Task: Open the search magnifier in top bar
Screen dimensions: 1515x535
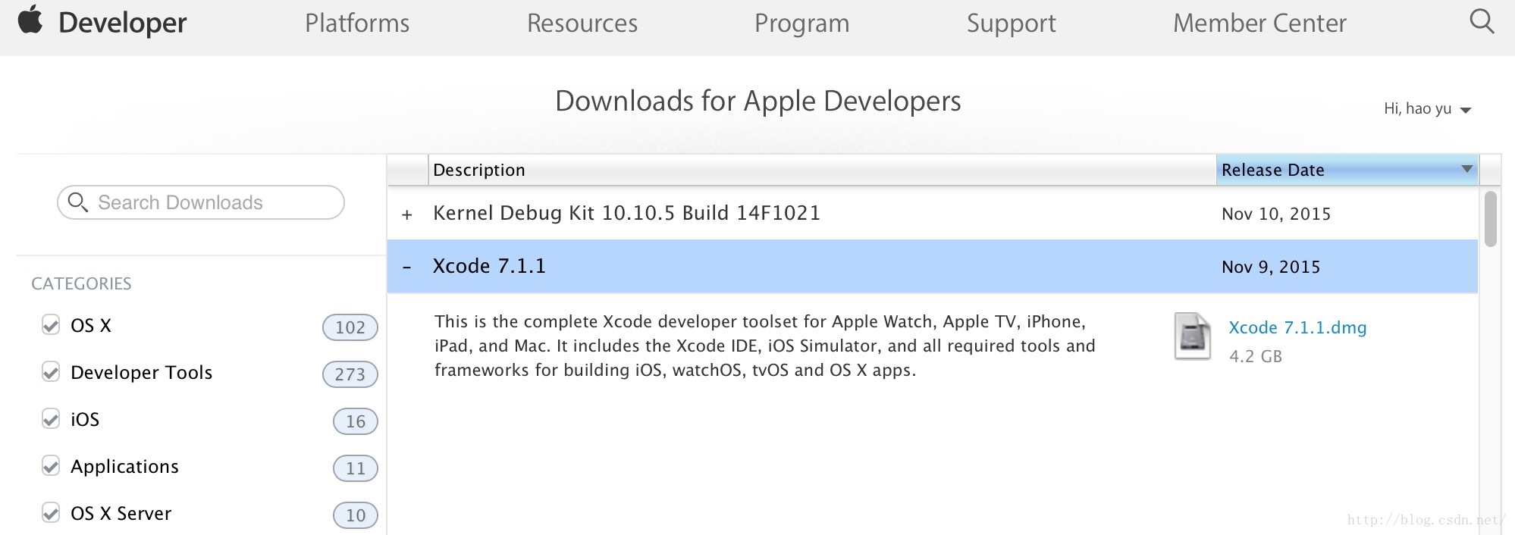Action: pyautogui.click(x=1482, y=21)
